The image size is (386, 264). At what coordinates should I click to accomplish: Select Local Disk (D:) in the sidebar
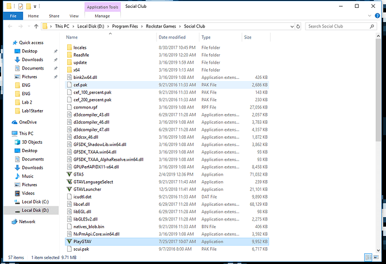click(31, 210)
